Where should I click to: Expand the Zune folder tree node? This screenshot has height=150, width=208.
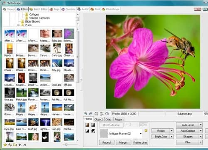[18, 25]
